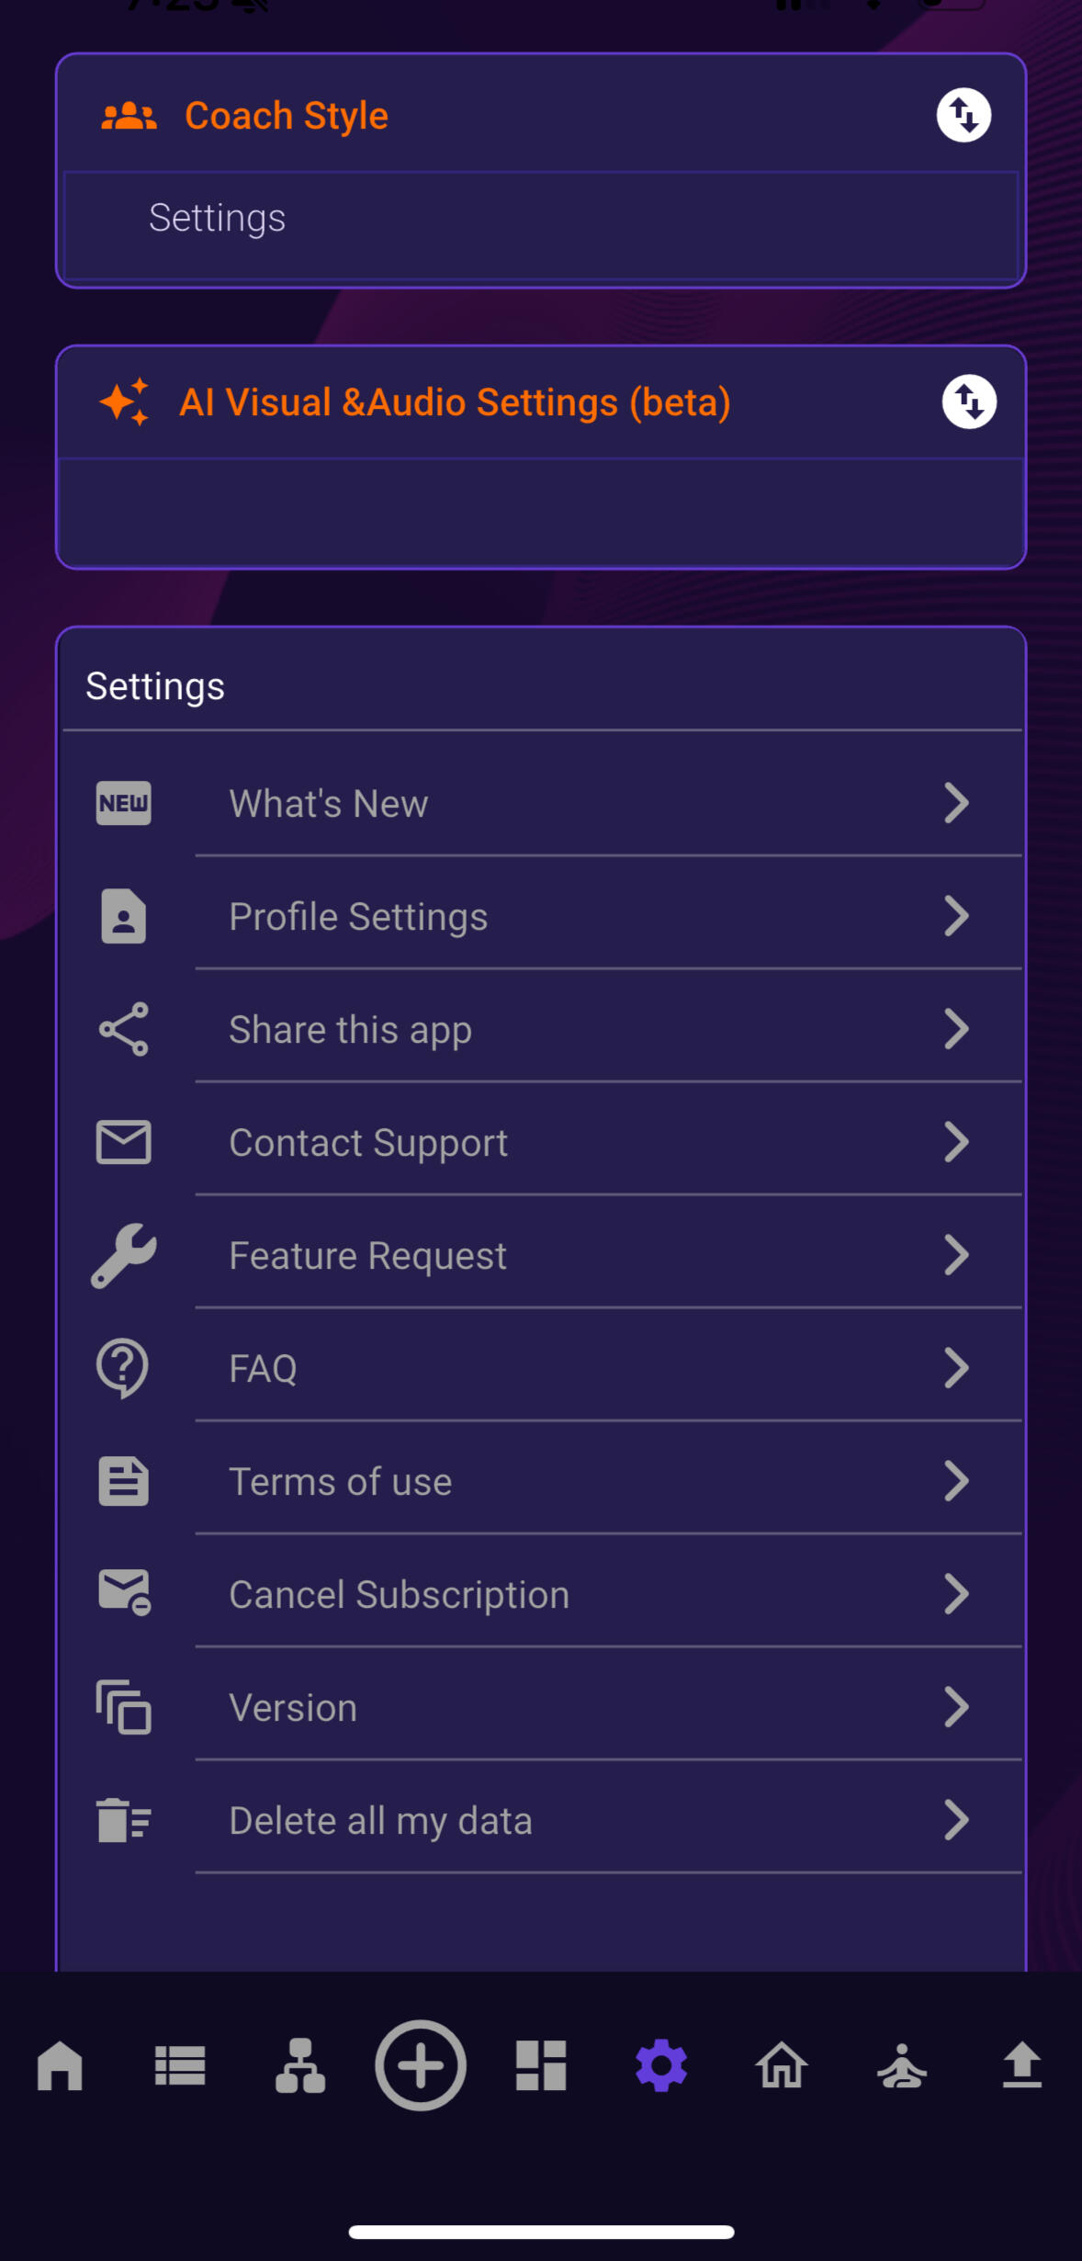Go to the filled home icon

(60, 2066)
